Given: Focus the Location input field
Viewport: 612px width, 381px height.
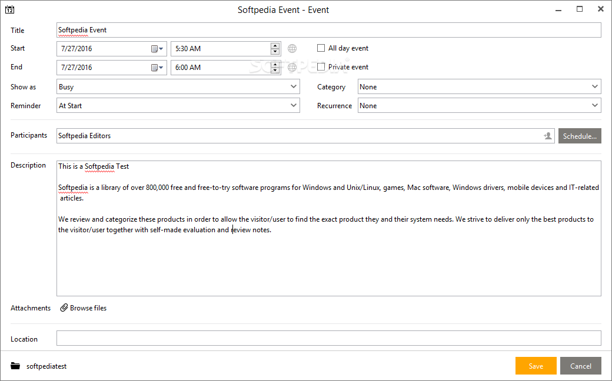Looking at the screenshot, I should coord(328,338).
